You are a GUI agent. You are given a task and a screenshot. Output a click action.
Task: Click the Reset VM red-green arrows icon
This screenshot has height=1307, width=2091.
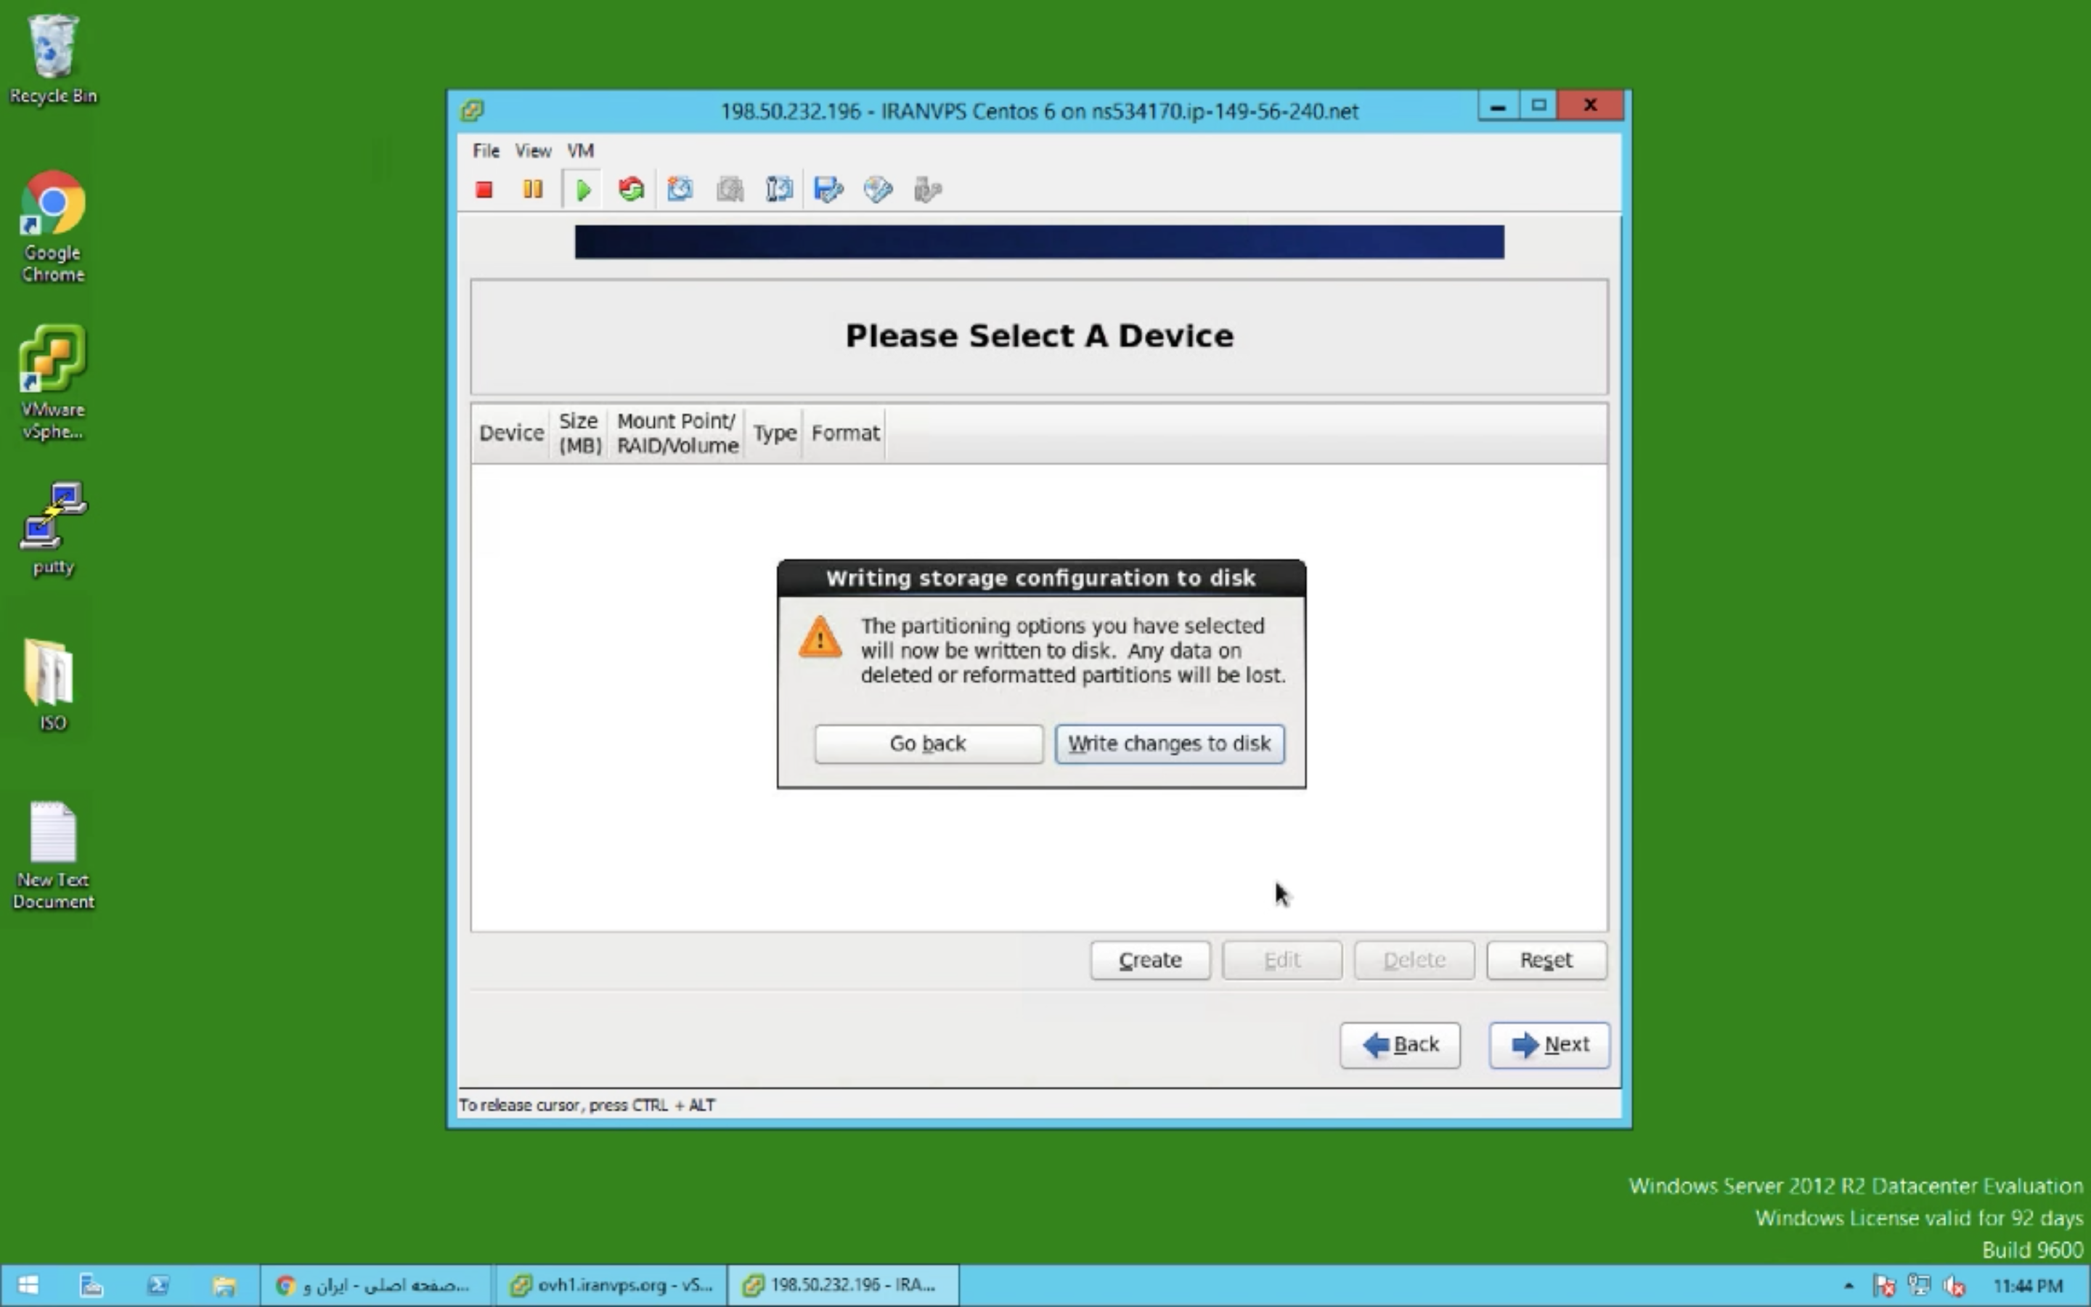[x=631, y=190]
